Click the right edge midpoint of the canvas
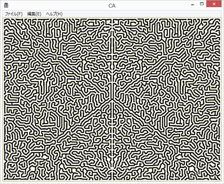 point(220,98)
